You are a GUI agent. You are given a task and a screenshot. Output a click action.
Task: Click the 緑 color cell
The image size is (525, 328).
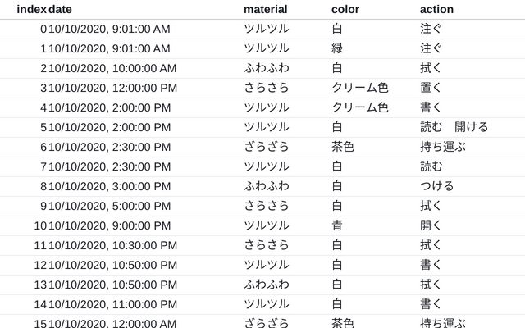337,48
